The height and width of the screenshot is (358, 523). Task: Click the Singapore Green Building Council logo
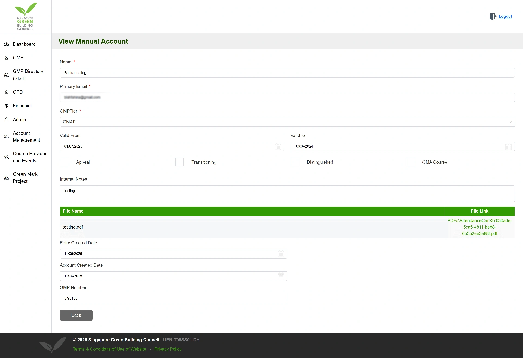pyautogui.click(x=25, y=16)
